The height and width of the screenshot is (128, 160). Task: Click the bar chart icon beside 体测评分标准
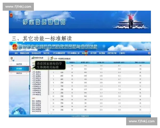coord(33,58)
